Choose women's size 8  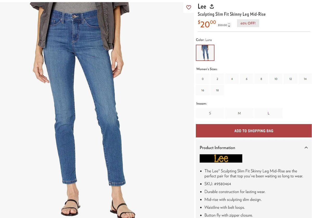[261, 79]
